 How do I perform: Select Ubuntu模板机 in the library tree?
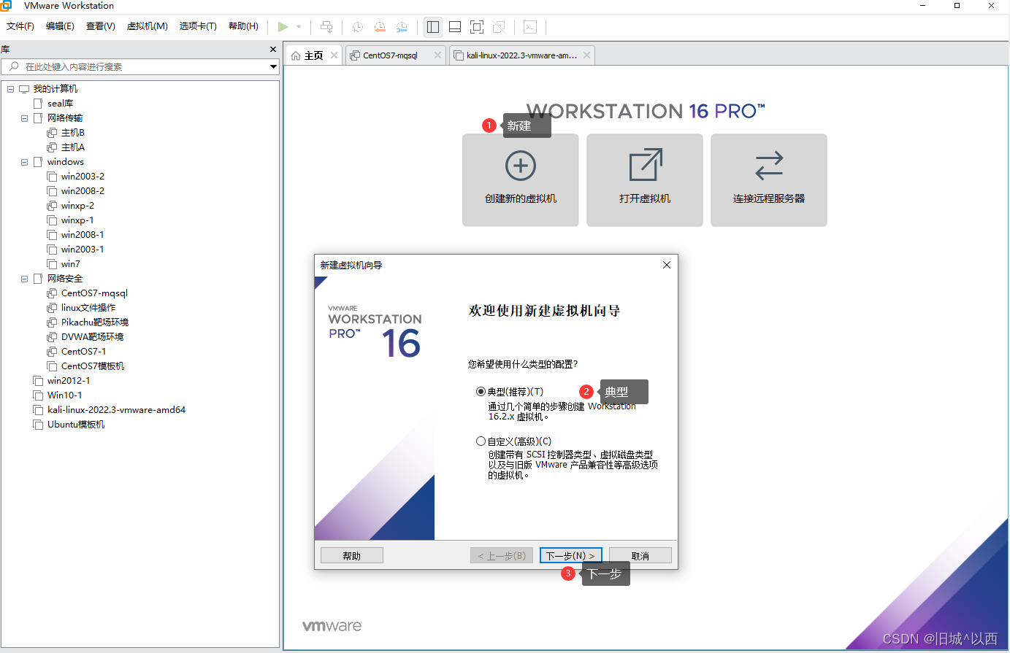(x=76, y=425)
